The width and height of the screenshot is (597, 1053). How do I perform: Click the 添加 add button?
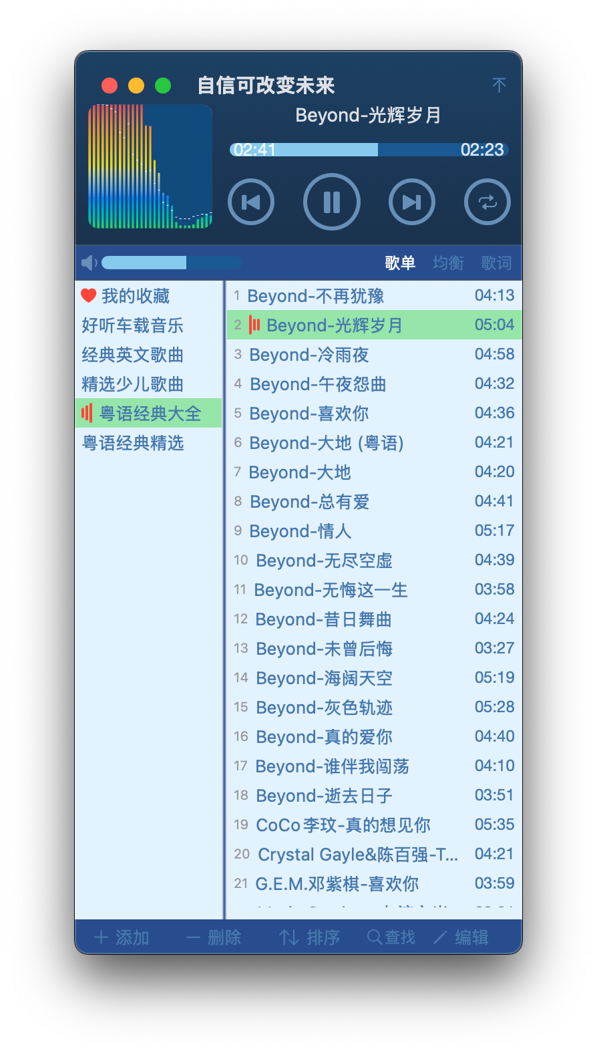pos(122,937)
